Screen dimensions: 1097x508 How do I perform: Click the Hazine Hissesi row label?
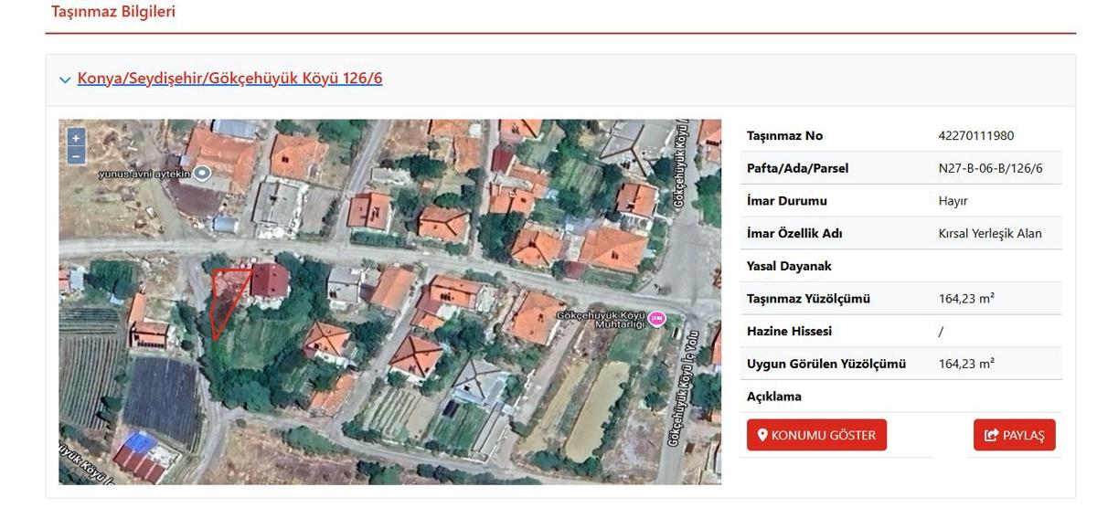click(789, 332)
